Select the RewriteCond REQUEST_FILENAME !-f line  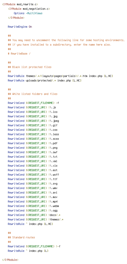tap(34, 246)
